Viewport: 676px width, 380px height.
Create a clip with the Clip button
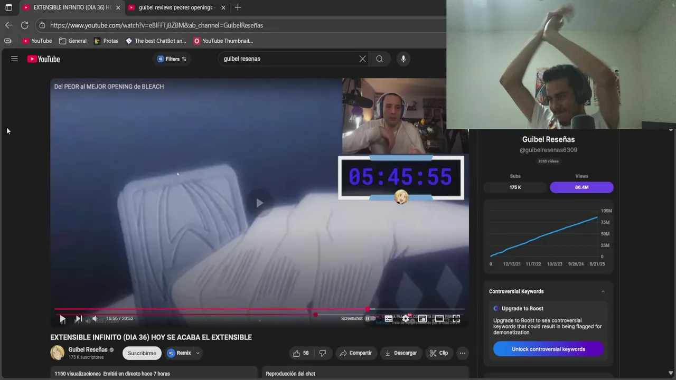pos(439,353)
